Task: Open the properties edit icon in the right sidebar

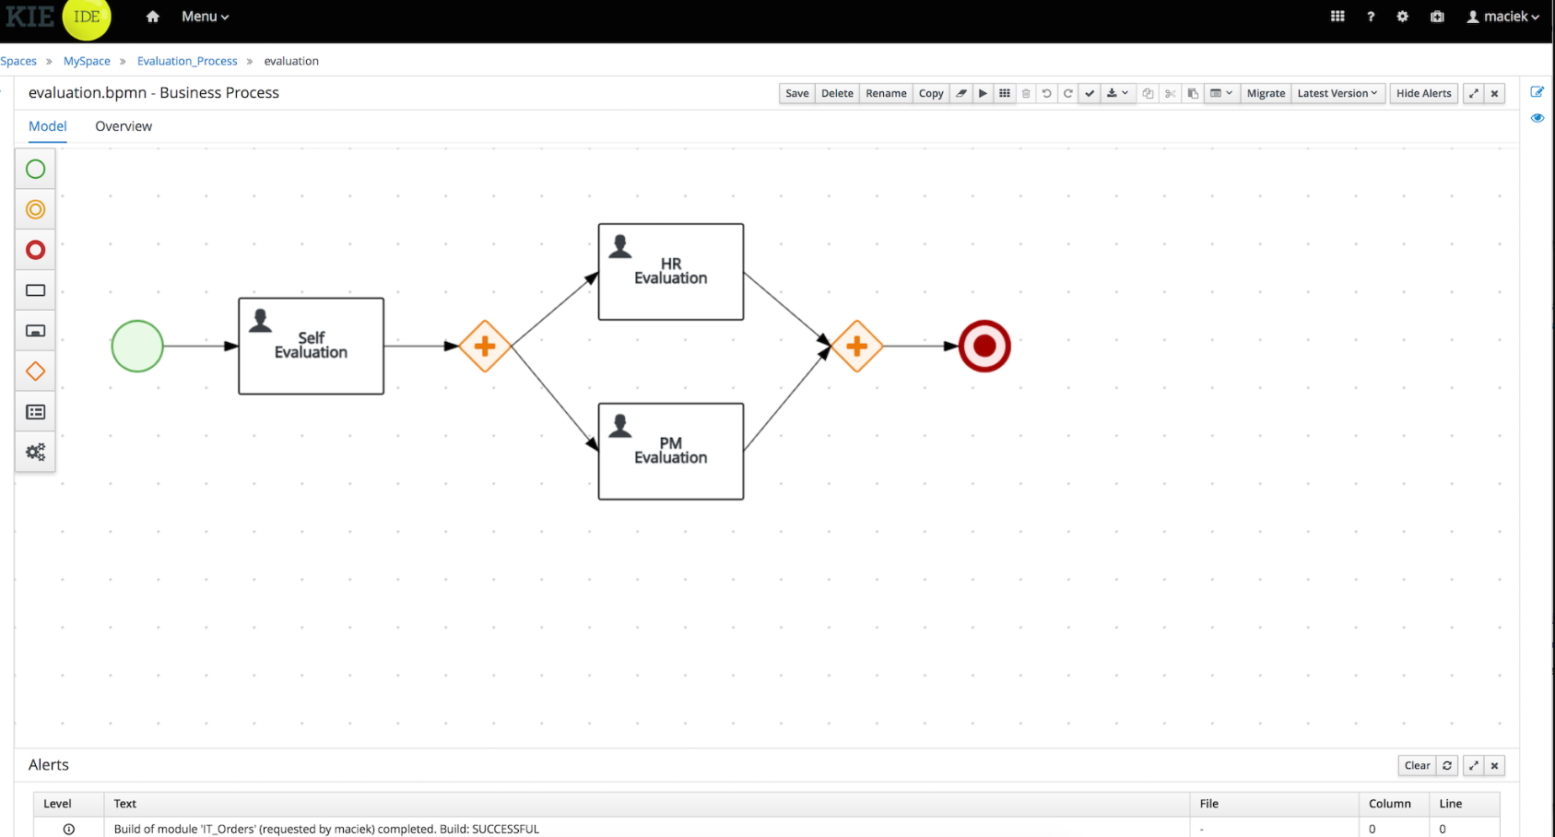Action: [1537, 92]
